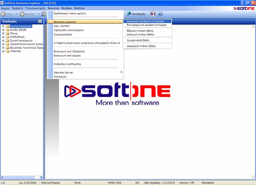Click the Back arrow icon in toolbar
This screenshot has width=256, height=185.
tap(3, 14)
